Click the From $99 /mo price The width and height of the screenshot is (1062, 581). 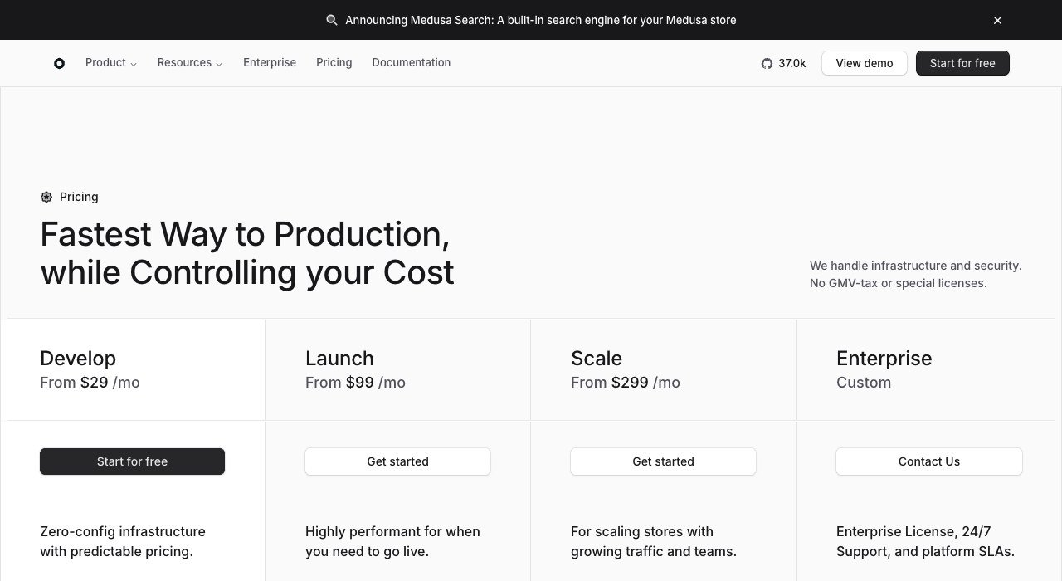tap(355, 383)
